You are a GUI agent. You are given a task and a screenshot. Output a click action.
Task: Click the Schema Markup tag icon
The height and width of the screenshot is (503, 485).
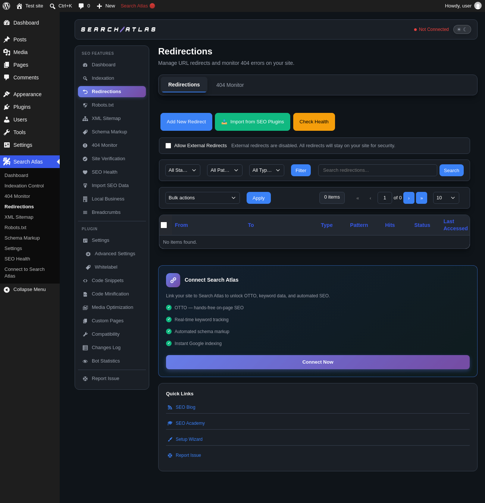click(x=85, y=132)
